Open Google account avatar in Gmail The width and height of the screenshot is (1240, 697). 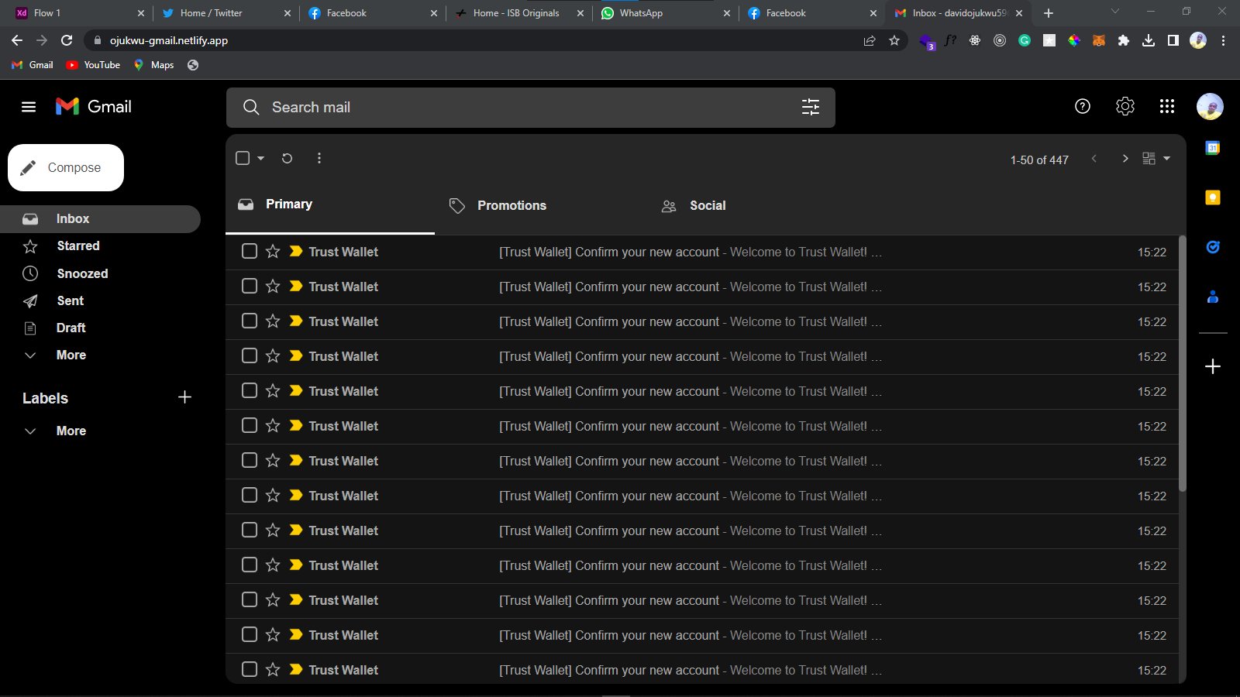(1210, 106)
